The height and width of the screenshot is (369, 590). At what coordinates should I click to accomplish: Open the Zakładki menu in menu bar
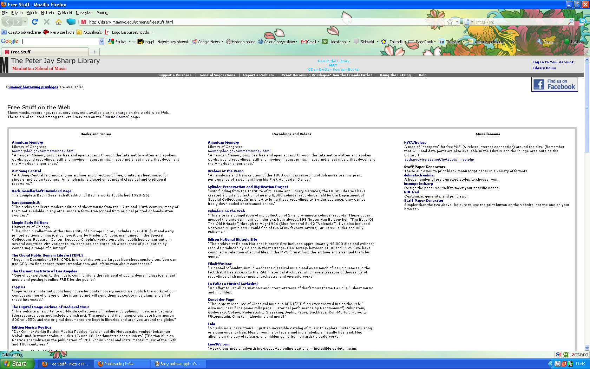click(x=65, y=13)
